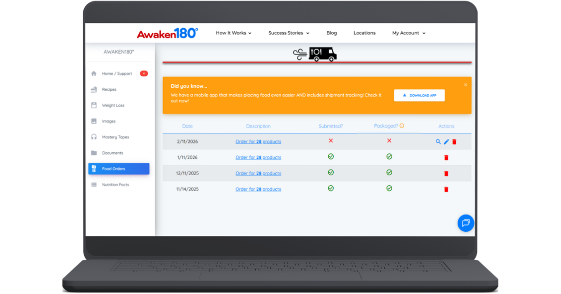Open the How It Works dropdown

tap(233, 33)
